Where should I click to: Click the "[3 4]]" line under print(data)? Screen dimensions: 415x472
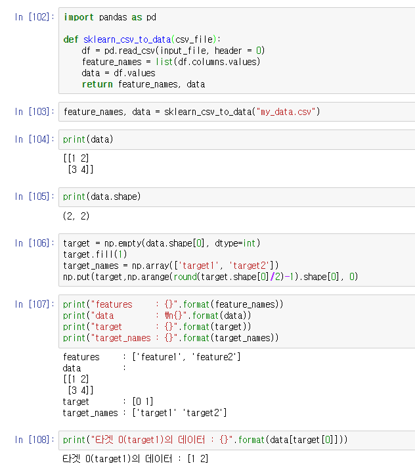(81, 170)
